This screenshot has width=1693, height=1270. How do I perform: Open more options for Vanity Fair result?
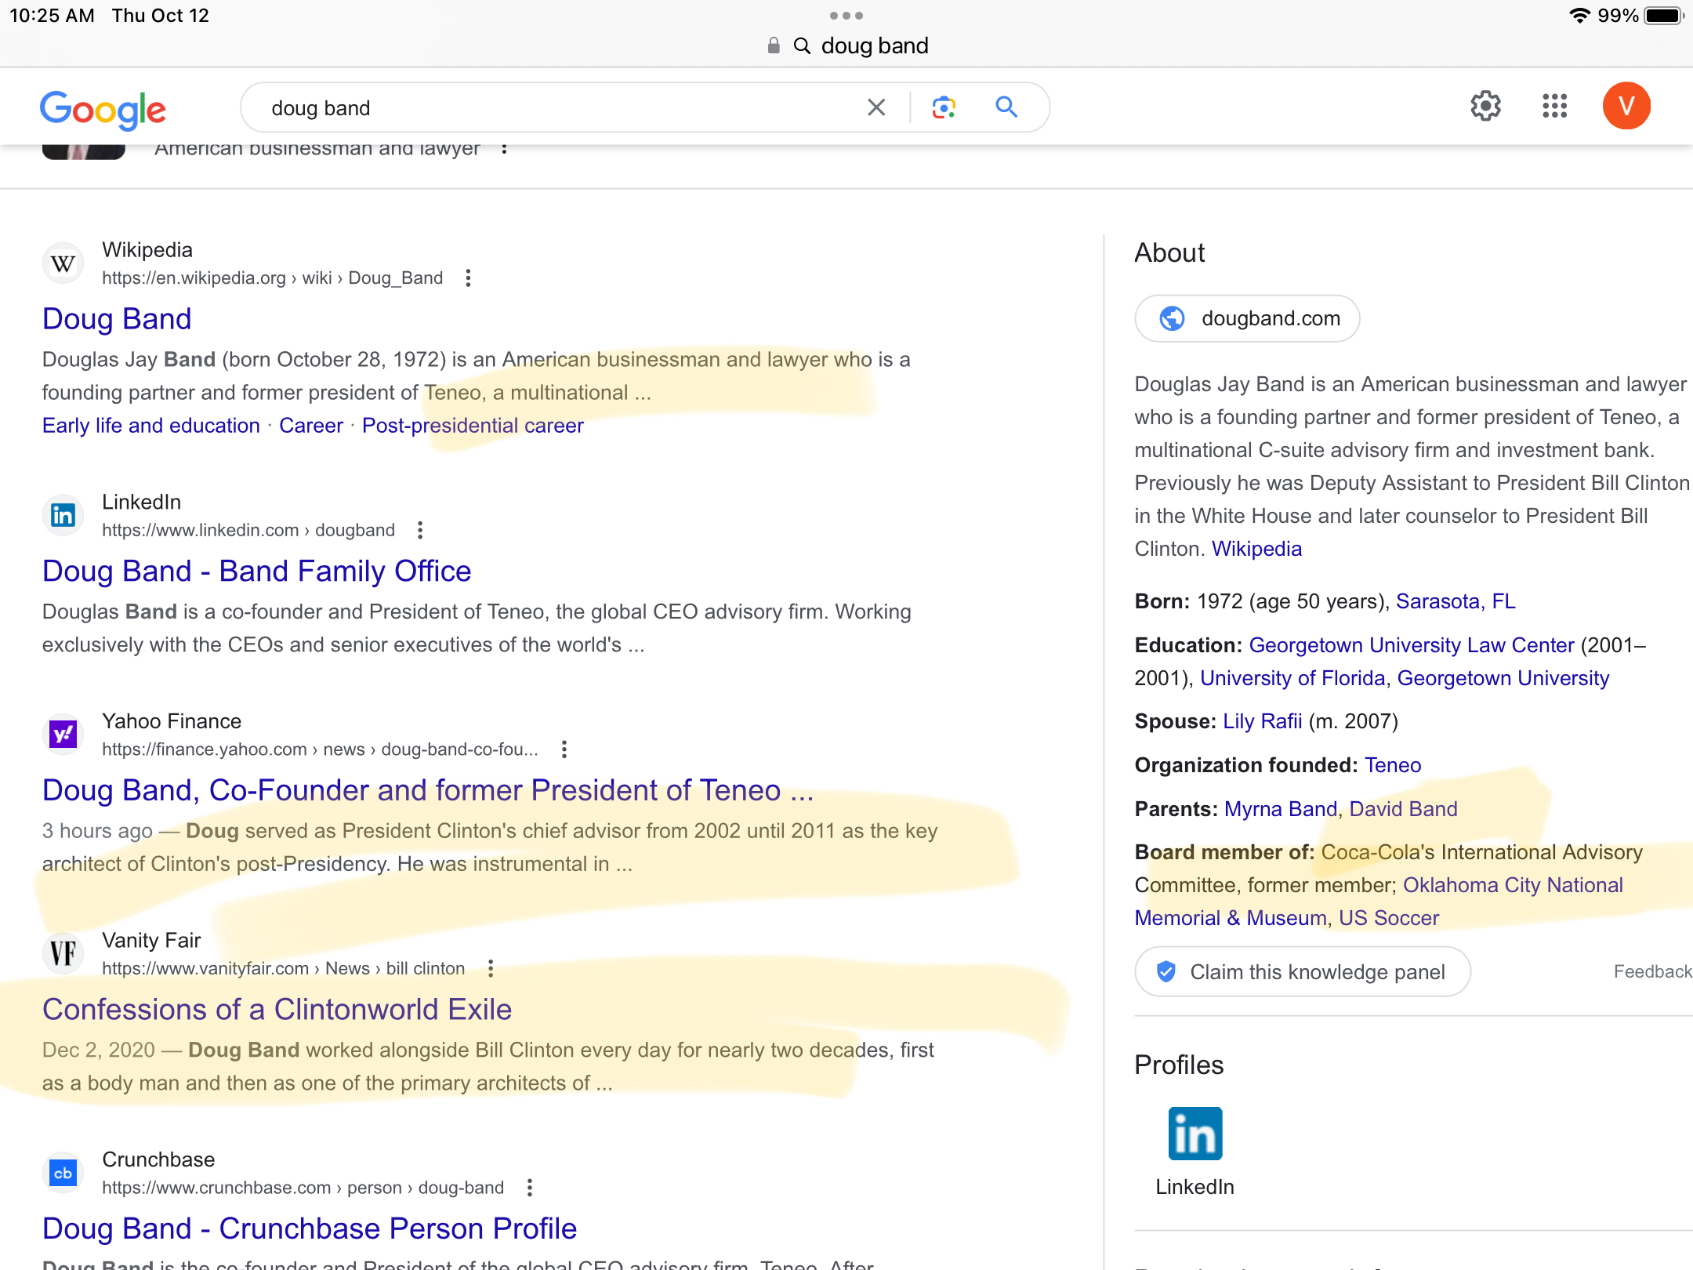click(x=491, y=969)
